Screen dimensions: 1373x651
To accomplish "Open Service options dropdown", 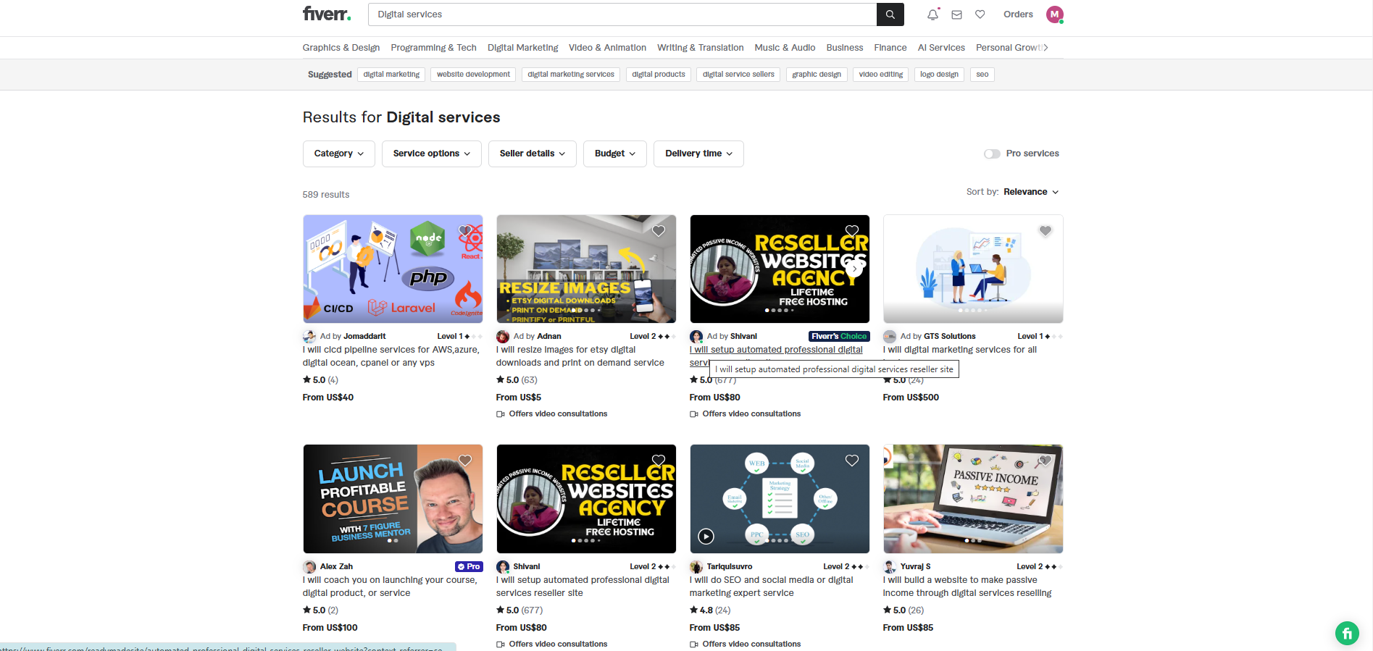I will pyautogui.click(x=432, y=154).
